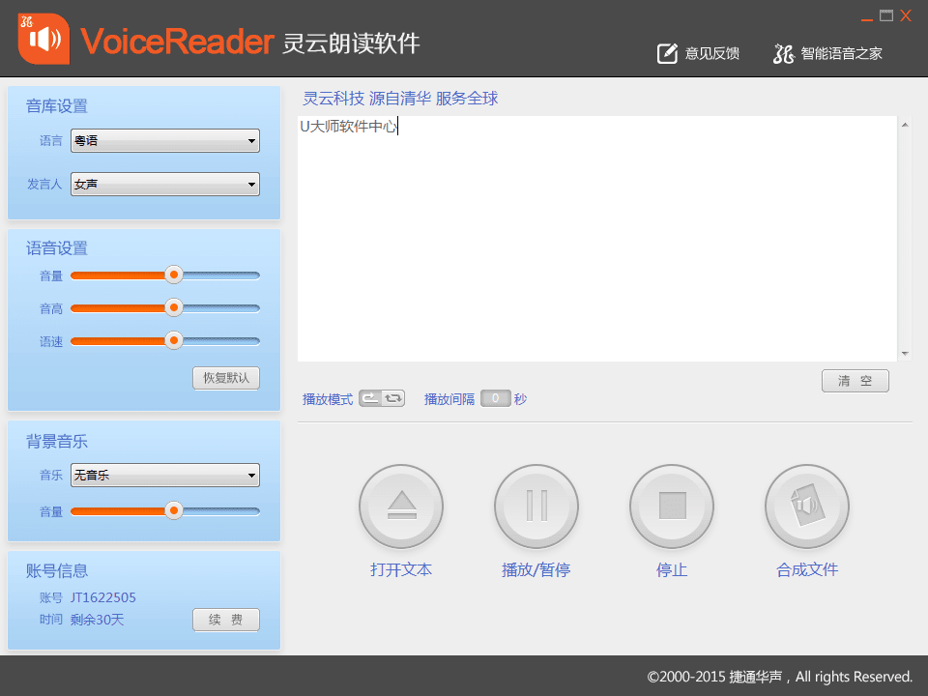Click the 意见反馈 text link
The image size is (928, 696).
point(712,54)
